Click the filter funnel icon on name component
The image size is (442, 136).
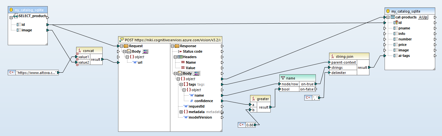pyautogui.click(x=283, y=78)
